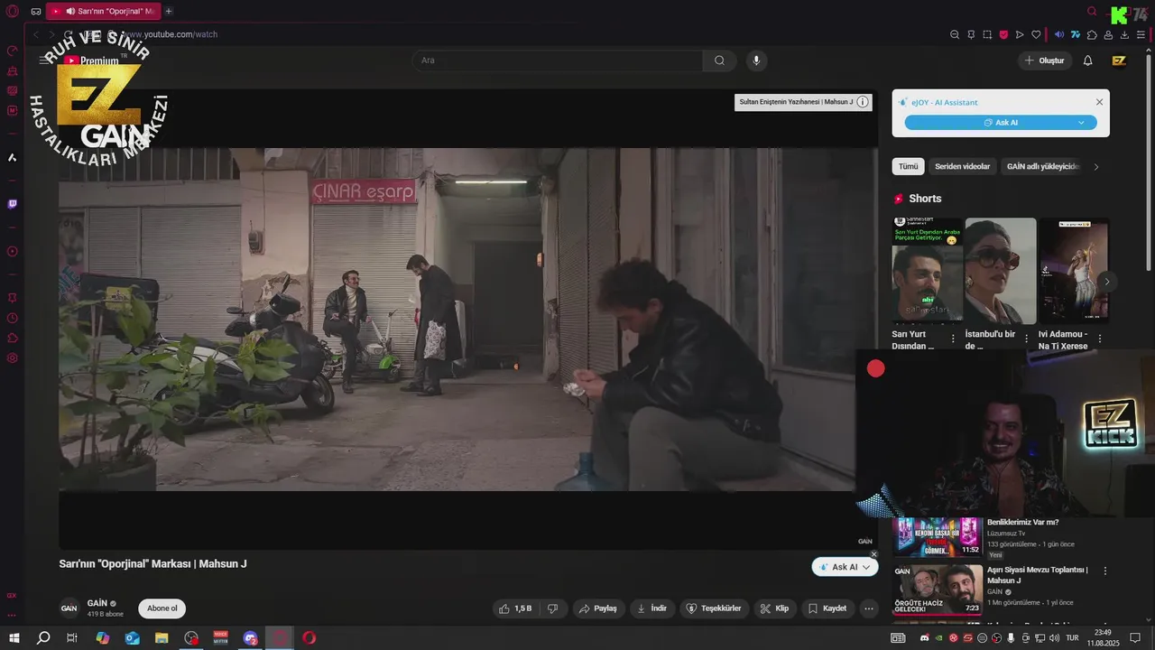Open Outlook from the taskbar
The image size is (1155, 650).
click(x=133, y=638)
